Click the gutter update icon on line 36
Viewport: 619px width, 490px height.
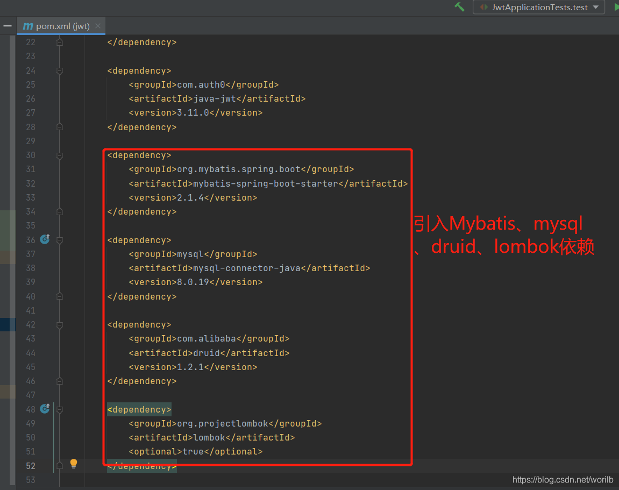pos(45,239)
